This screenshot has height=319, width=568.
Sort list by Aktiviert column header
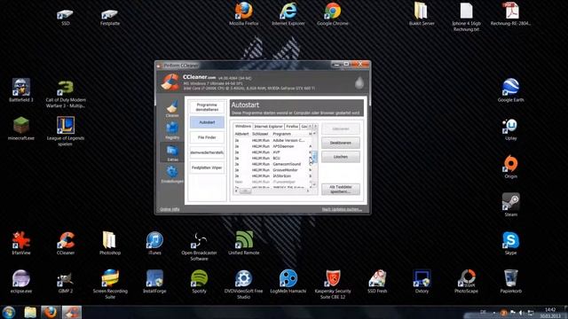(242, 134)
